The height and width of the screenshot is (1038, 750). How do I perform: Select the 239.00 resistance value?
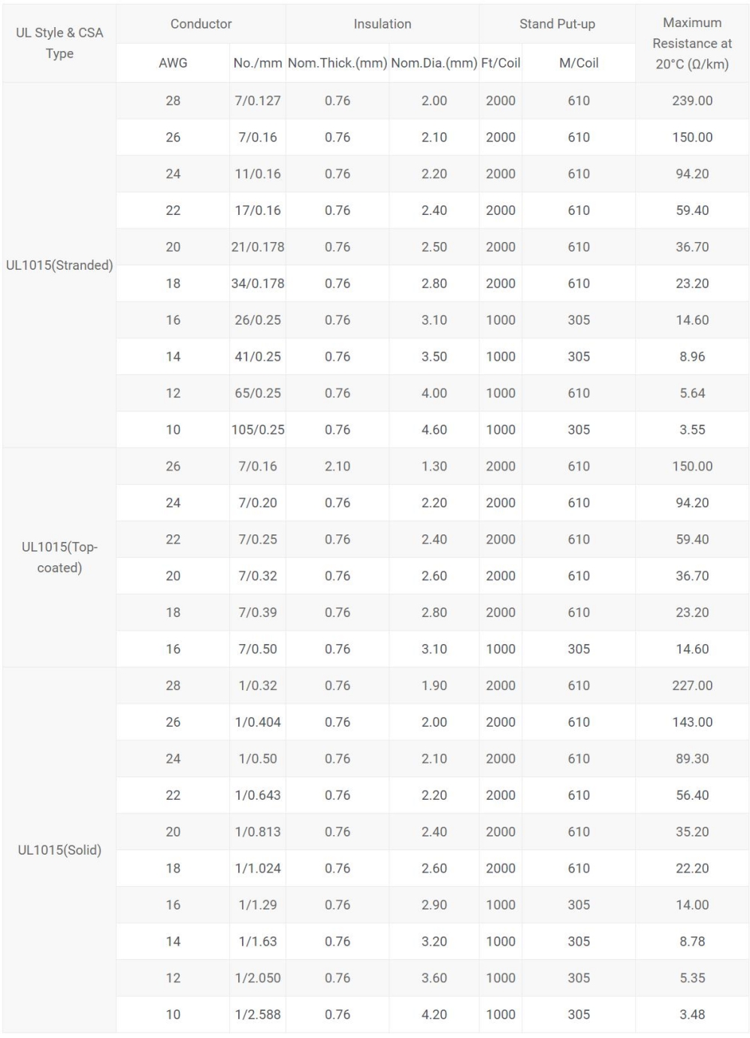(x=692, y=101)
